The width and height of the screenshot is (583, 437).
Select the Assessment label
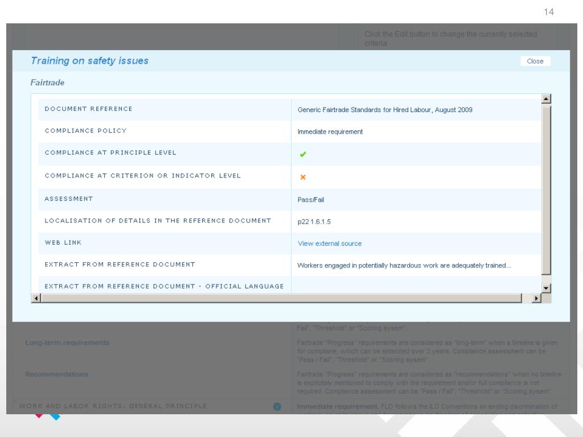tap(69, 199)
